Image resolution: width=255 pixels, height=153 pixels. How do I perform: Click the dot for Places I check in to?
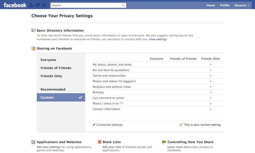coord(210,103)
